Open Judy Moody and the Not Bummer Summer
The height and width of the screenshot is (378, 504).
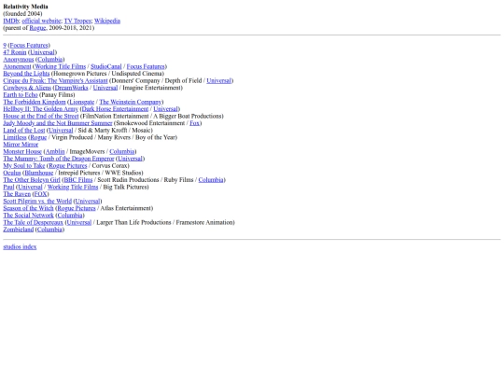pos(58,123)
